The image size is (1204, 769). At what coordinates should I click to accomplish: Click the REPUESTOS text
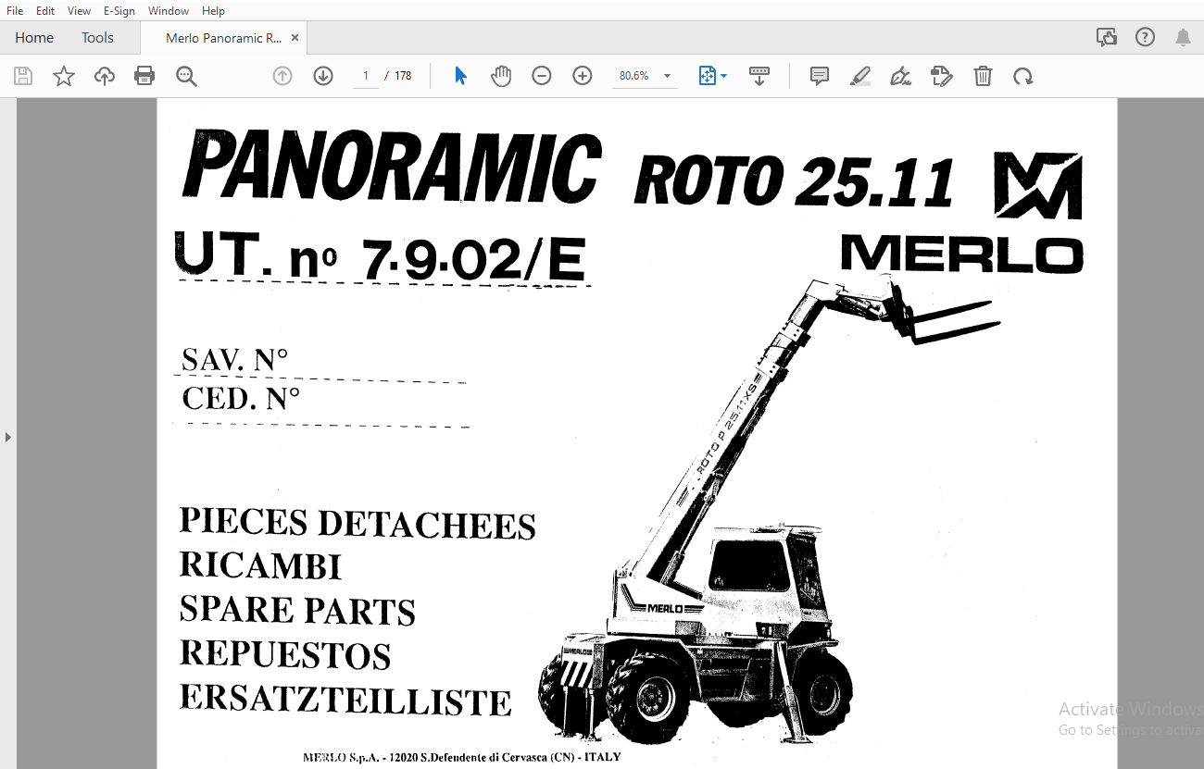pos(285,654)
